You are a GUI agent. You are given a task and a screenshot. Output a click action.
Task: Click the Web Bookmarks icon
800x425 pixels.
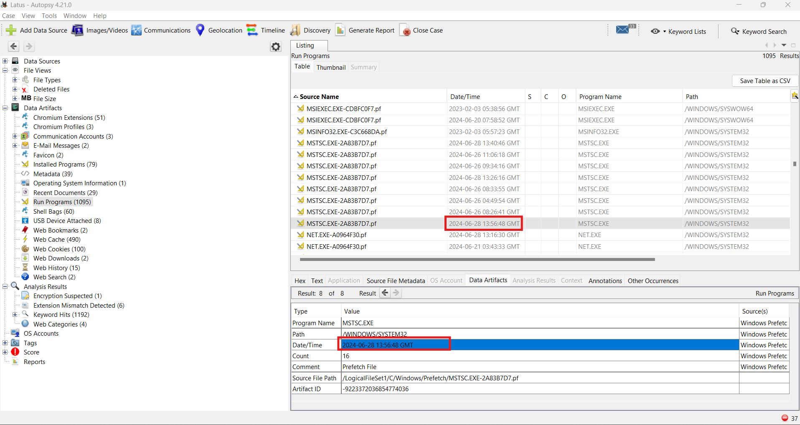point(25,230)
